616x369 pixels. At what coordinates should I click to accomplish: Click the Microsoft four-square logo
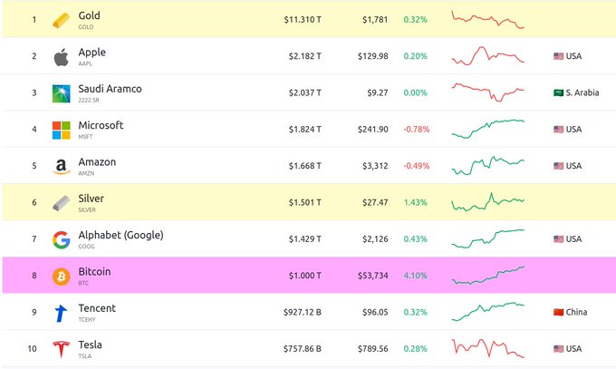click(x=62, y=131)
